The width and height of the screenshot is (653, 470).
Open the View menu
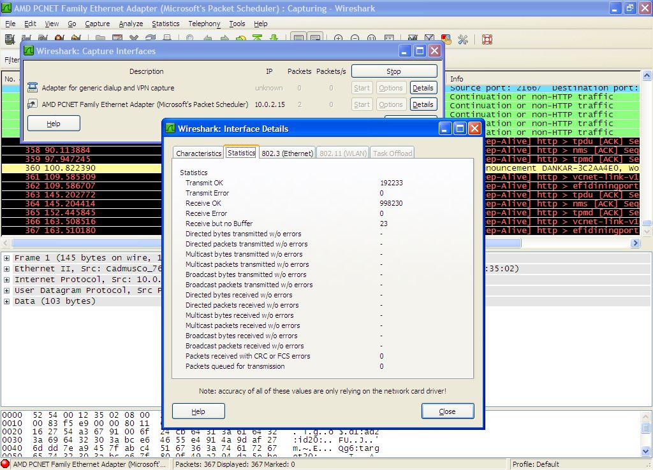coord(52,24)
